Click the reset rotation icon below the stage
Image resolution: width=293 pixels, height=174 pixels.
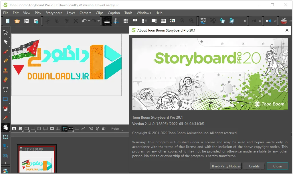pos(98,128)
